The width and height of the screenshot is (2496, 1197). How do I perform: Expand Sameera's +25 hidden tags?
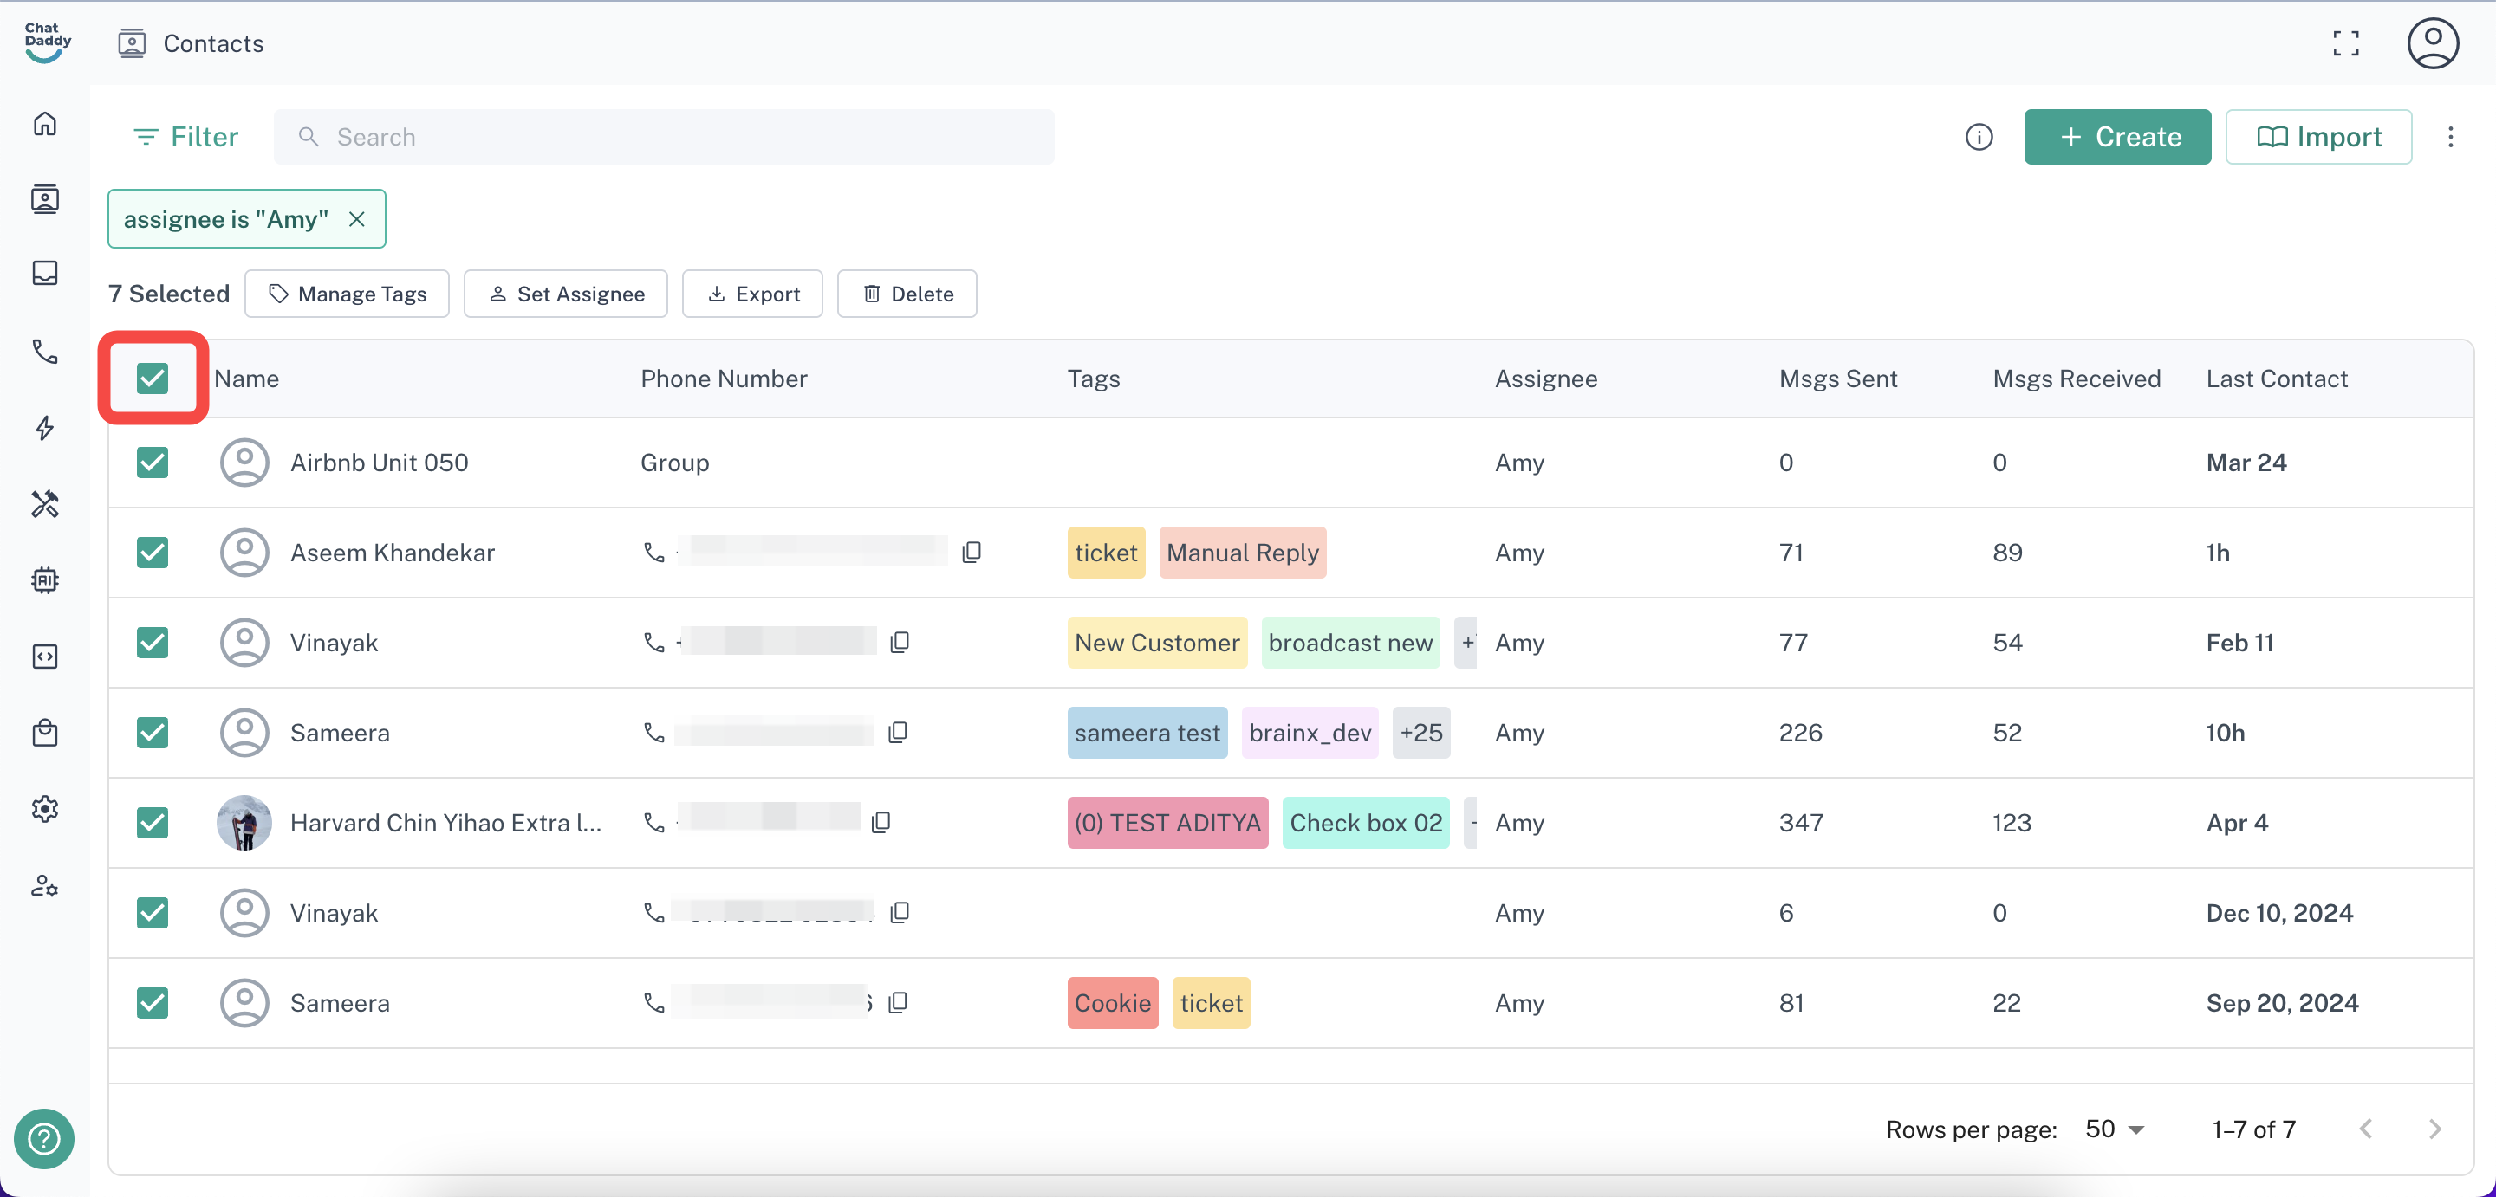[x=1420, y=733]
